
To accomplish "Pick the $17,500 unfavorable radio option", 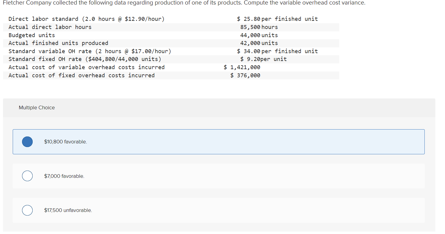I will coord(27,210).
